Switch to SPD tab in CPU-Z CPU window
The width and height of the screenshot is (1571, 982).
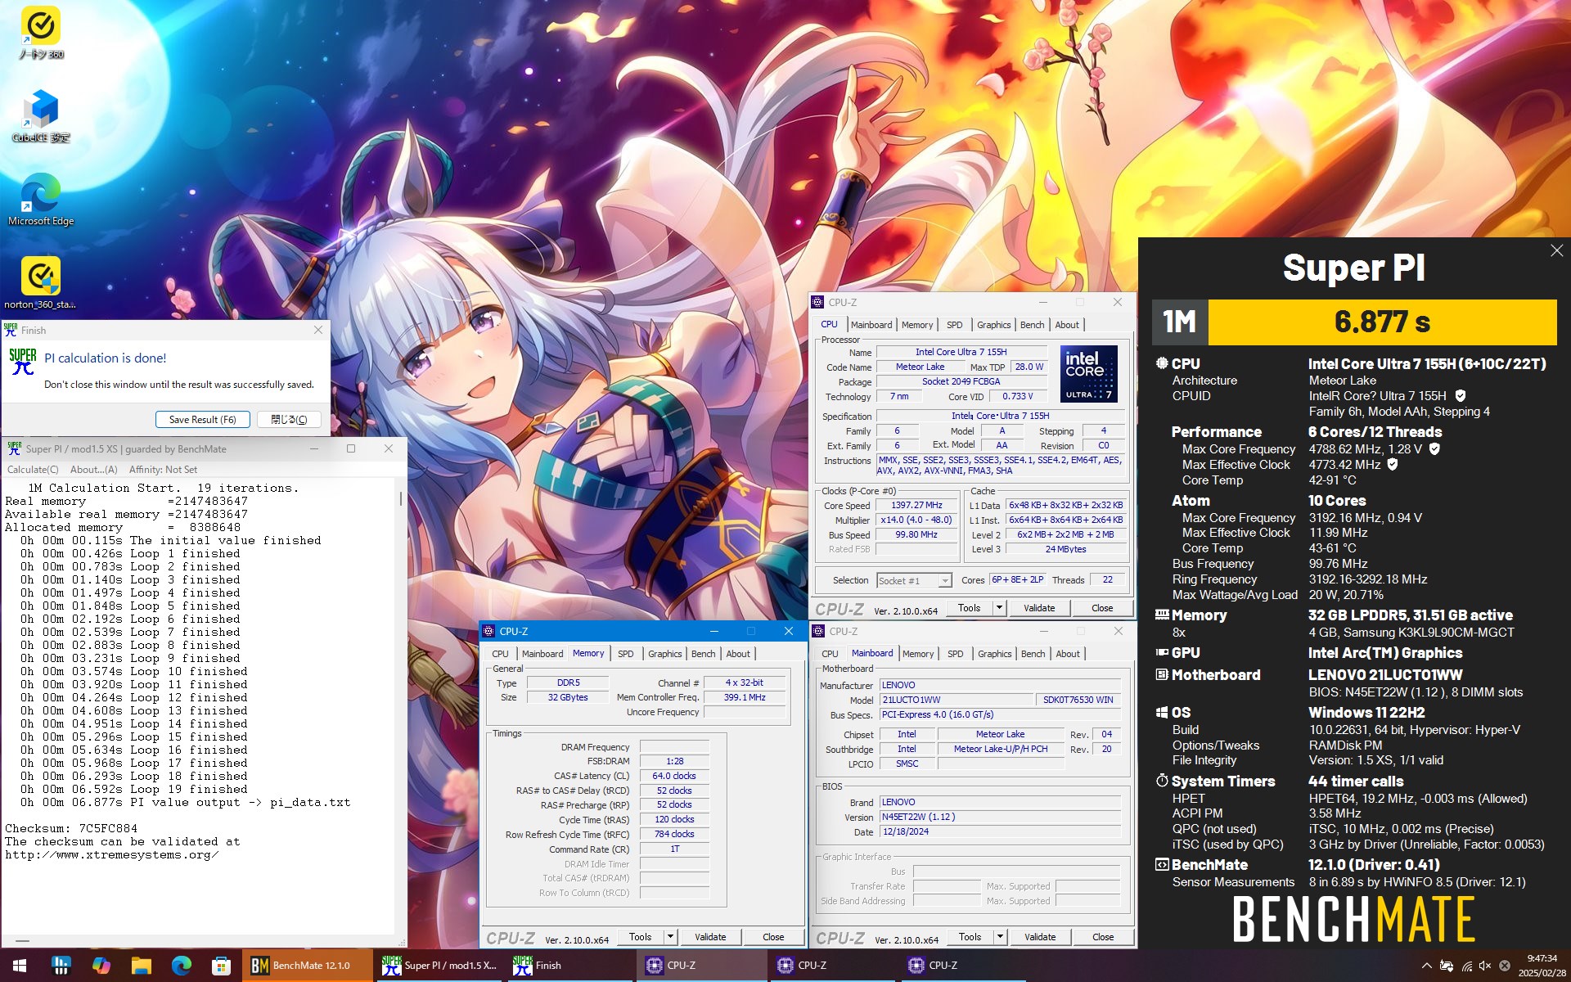pyautogui.click(x=955, y=325)
